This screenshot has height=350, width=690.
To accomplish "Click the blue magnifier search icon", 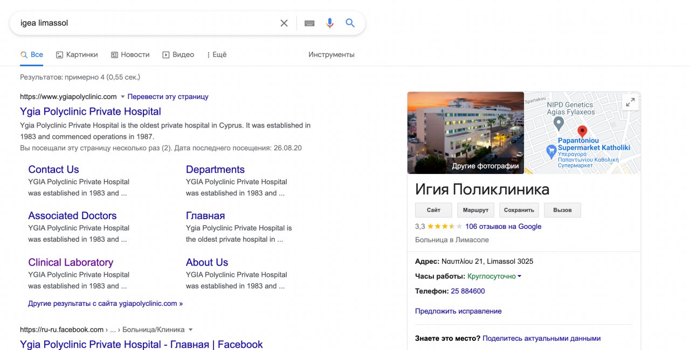I will coord(350,23).
